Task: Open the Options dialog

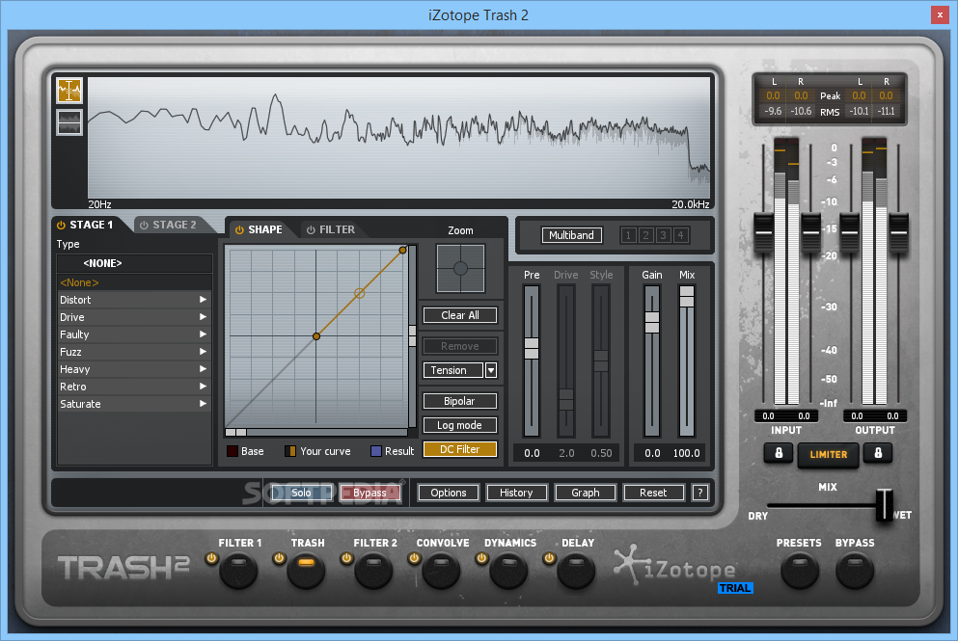Action: point(449,493)
